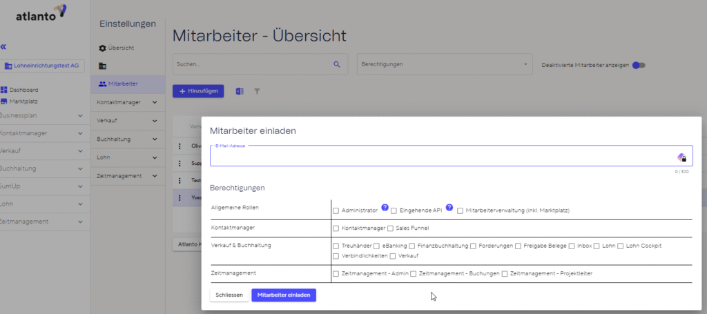The image size is (707, 314).
Task: Open Dashboard in left navigation
Action: pos(23,90)
